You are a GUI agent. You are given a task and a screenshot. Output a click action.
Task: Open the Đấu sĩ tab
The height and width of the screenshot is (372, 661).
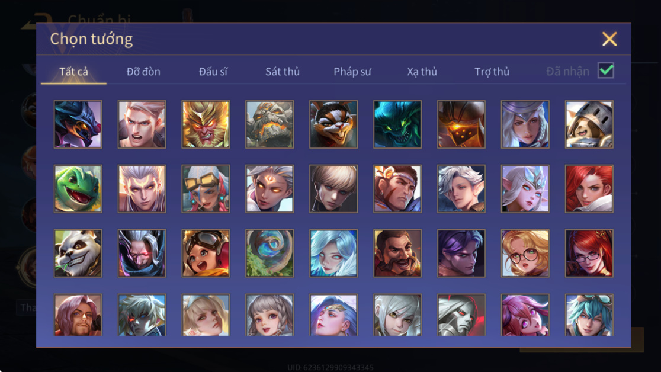[213, 72]
